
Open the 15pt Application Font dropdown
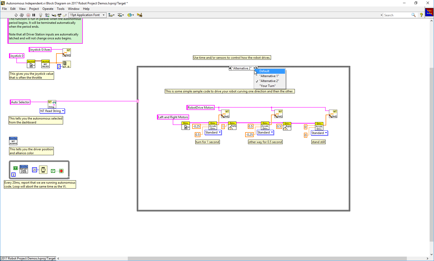(87, 15)
